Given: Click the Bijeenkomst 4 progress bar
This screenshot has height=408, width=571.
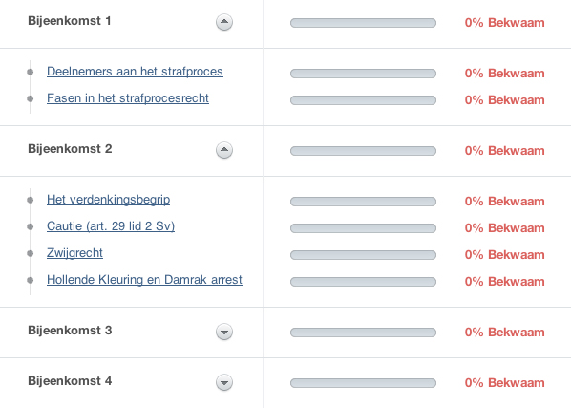Looking at the screenshot, I should 363,383.
